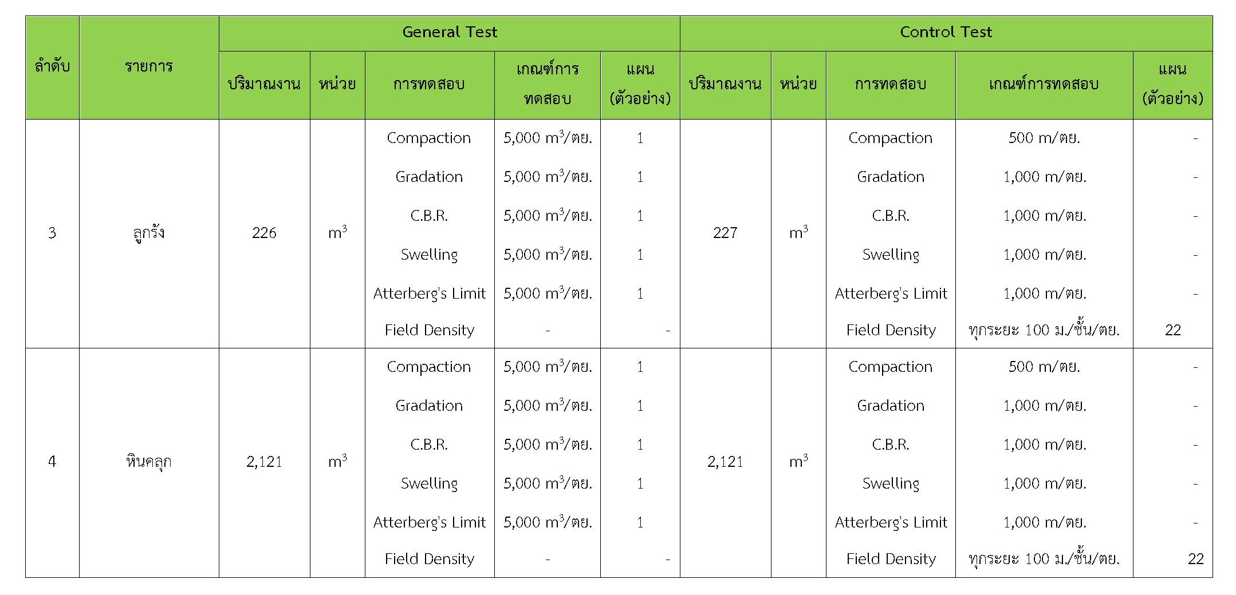Screen dimensions: 1236x595
Task: Click Swelling in General Test for ลูกรัง
Action: pyautogui.click(x=429, y=255)
